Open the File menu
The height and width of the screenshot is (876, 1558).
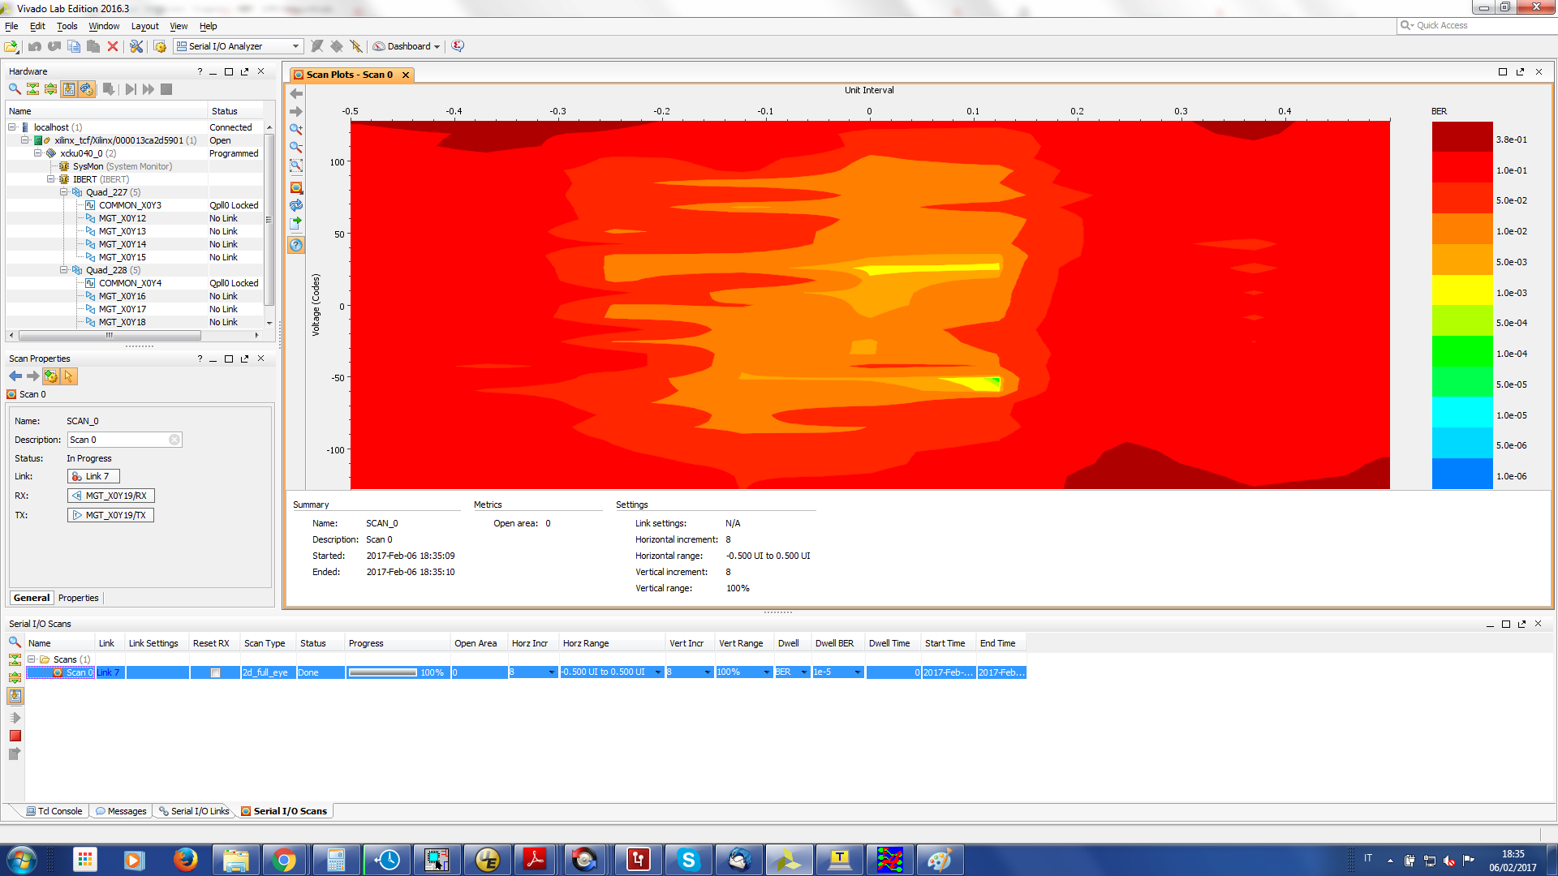click(x=11, y=26)
